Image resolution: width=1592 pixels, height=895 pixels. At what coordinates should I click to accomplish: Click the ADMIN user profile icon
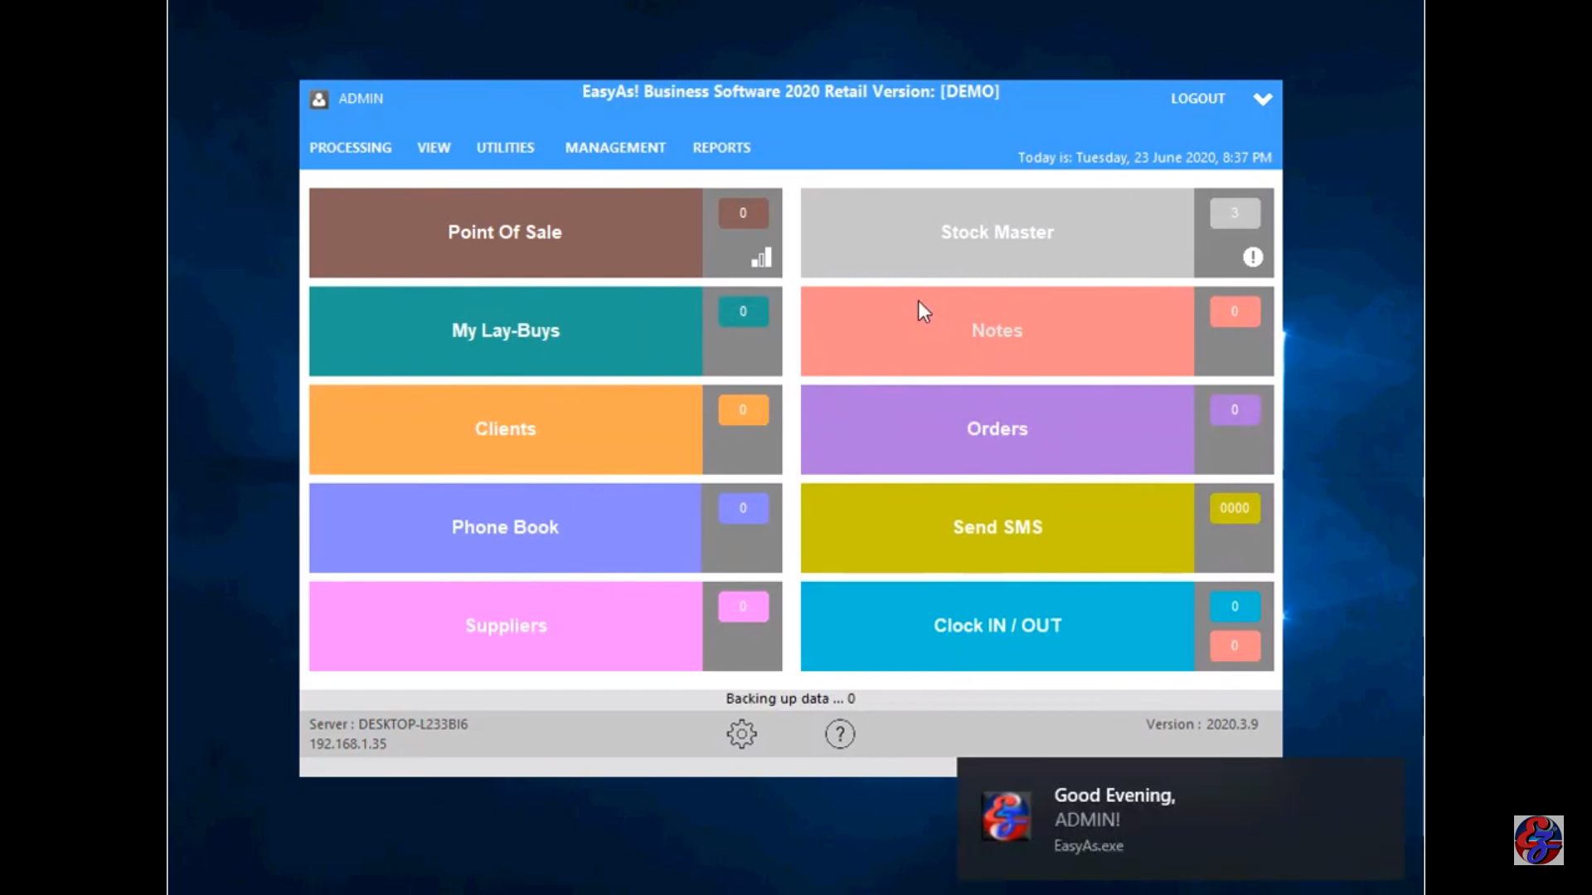(319, 99)
